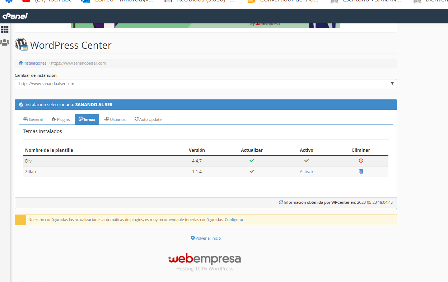Click version 1.1.4 cell
This screenshot has width=448, height=282.
pyautogui.click(x=197, y=172)
